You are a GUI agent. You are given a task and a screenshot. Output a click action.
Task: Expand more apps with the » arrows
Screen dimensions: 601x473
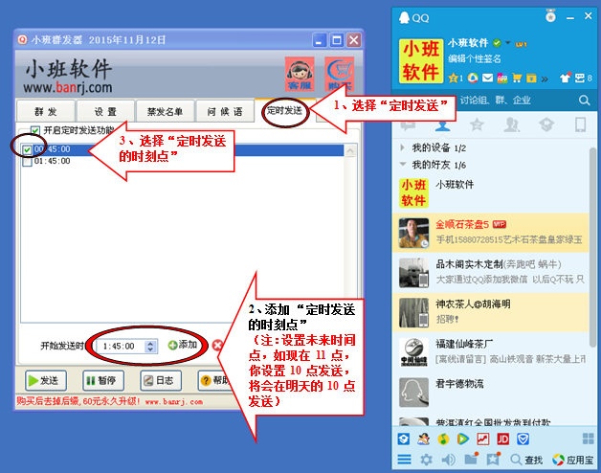(545, 79)
